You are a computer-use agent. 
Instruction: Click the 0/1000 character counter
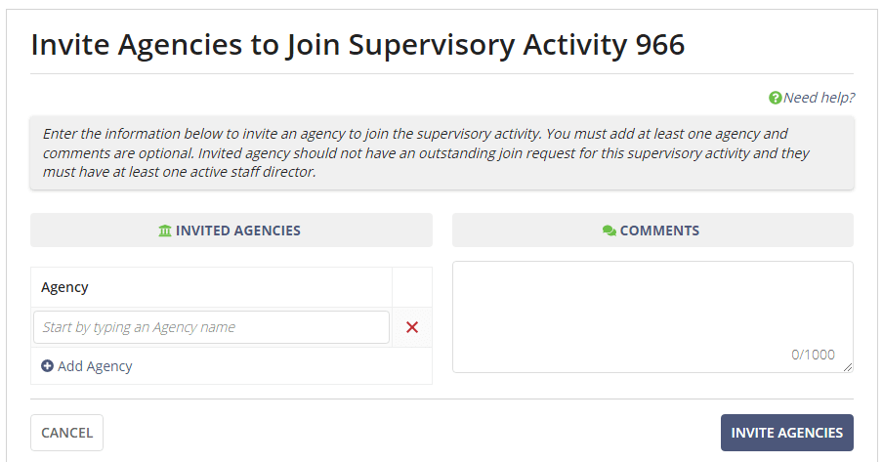click(x=813, y=355)
